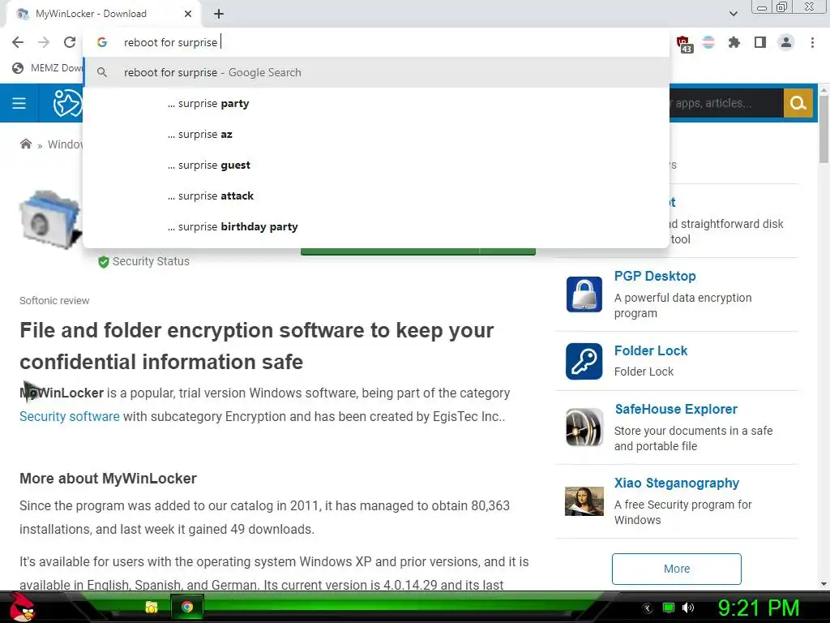Select 'reboot for surprise - Google Search' suggestion
The height and width of the screenshot is (623, 830).
click(x=376, y=72)
